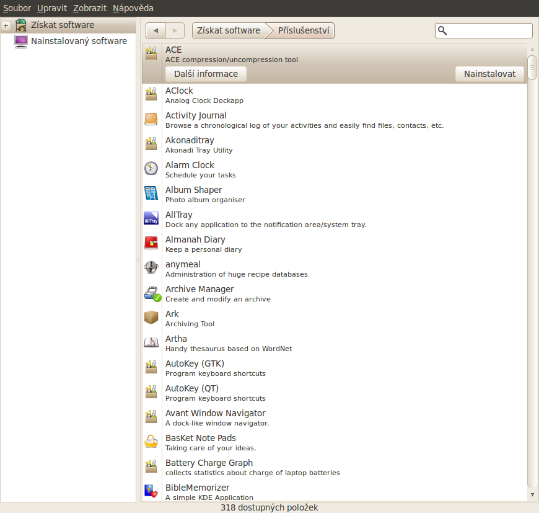Click the Album Shaper icon
The image size is (539, 513).
pos(151,194)
